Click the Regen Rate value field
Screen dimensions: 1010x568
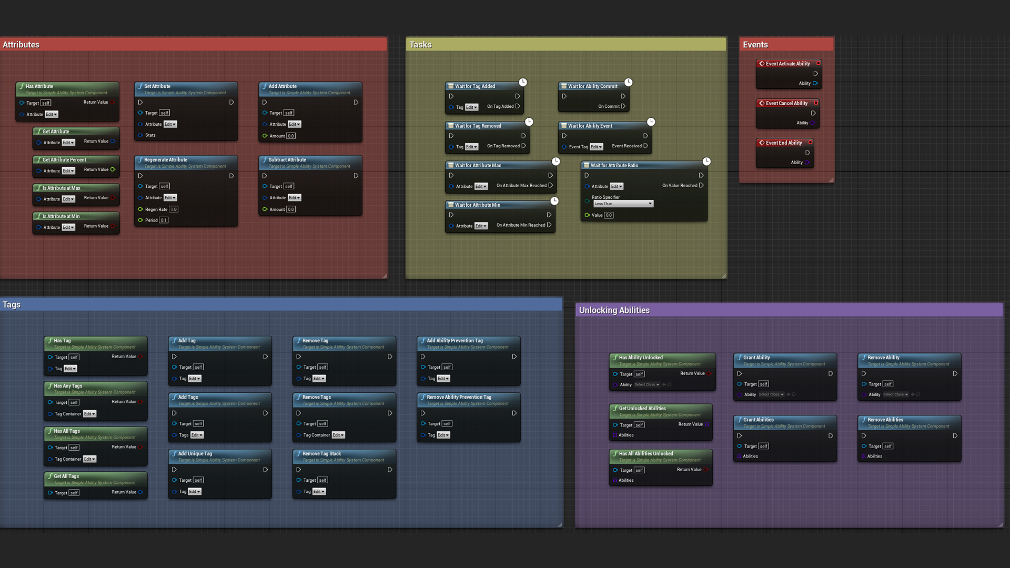174,209
